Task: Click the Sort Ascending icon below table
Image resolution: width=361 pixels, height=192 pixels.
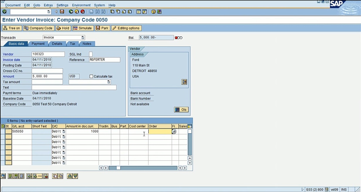Action: (70, 176)
